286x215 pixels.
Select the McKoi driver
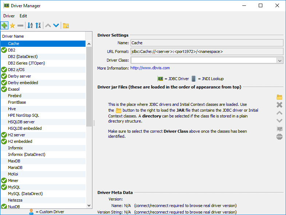tap(43, 174)
